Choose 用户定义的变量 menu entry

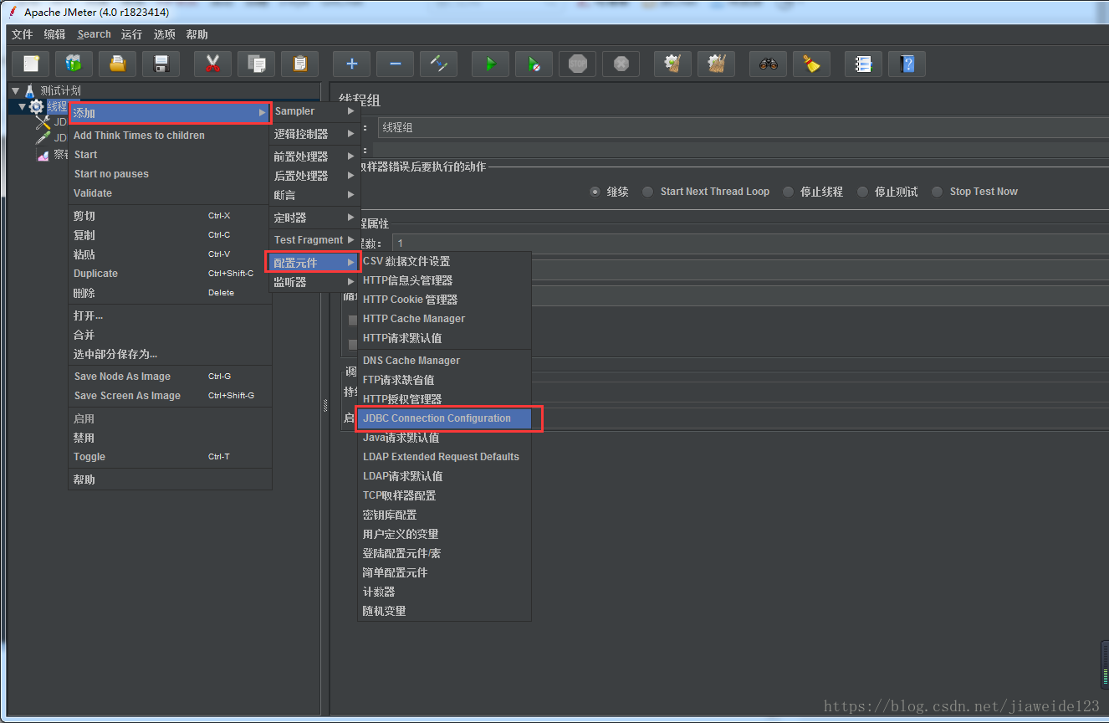[445, 534]
